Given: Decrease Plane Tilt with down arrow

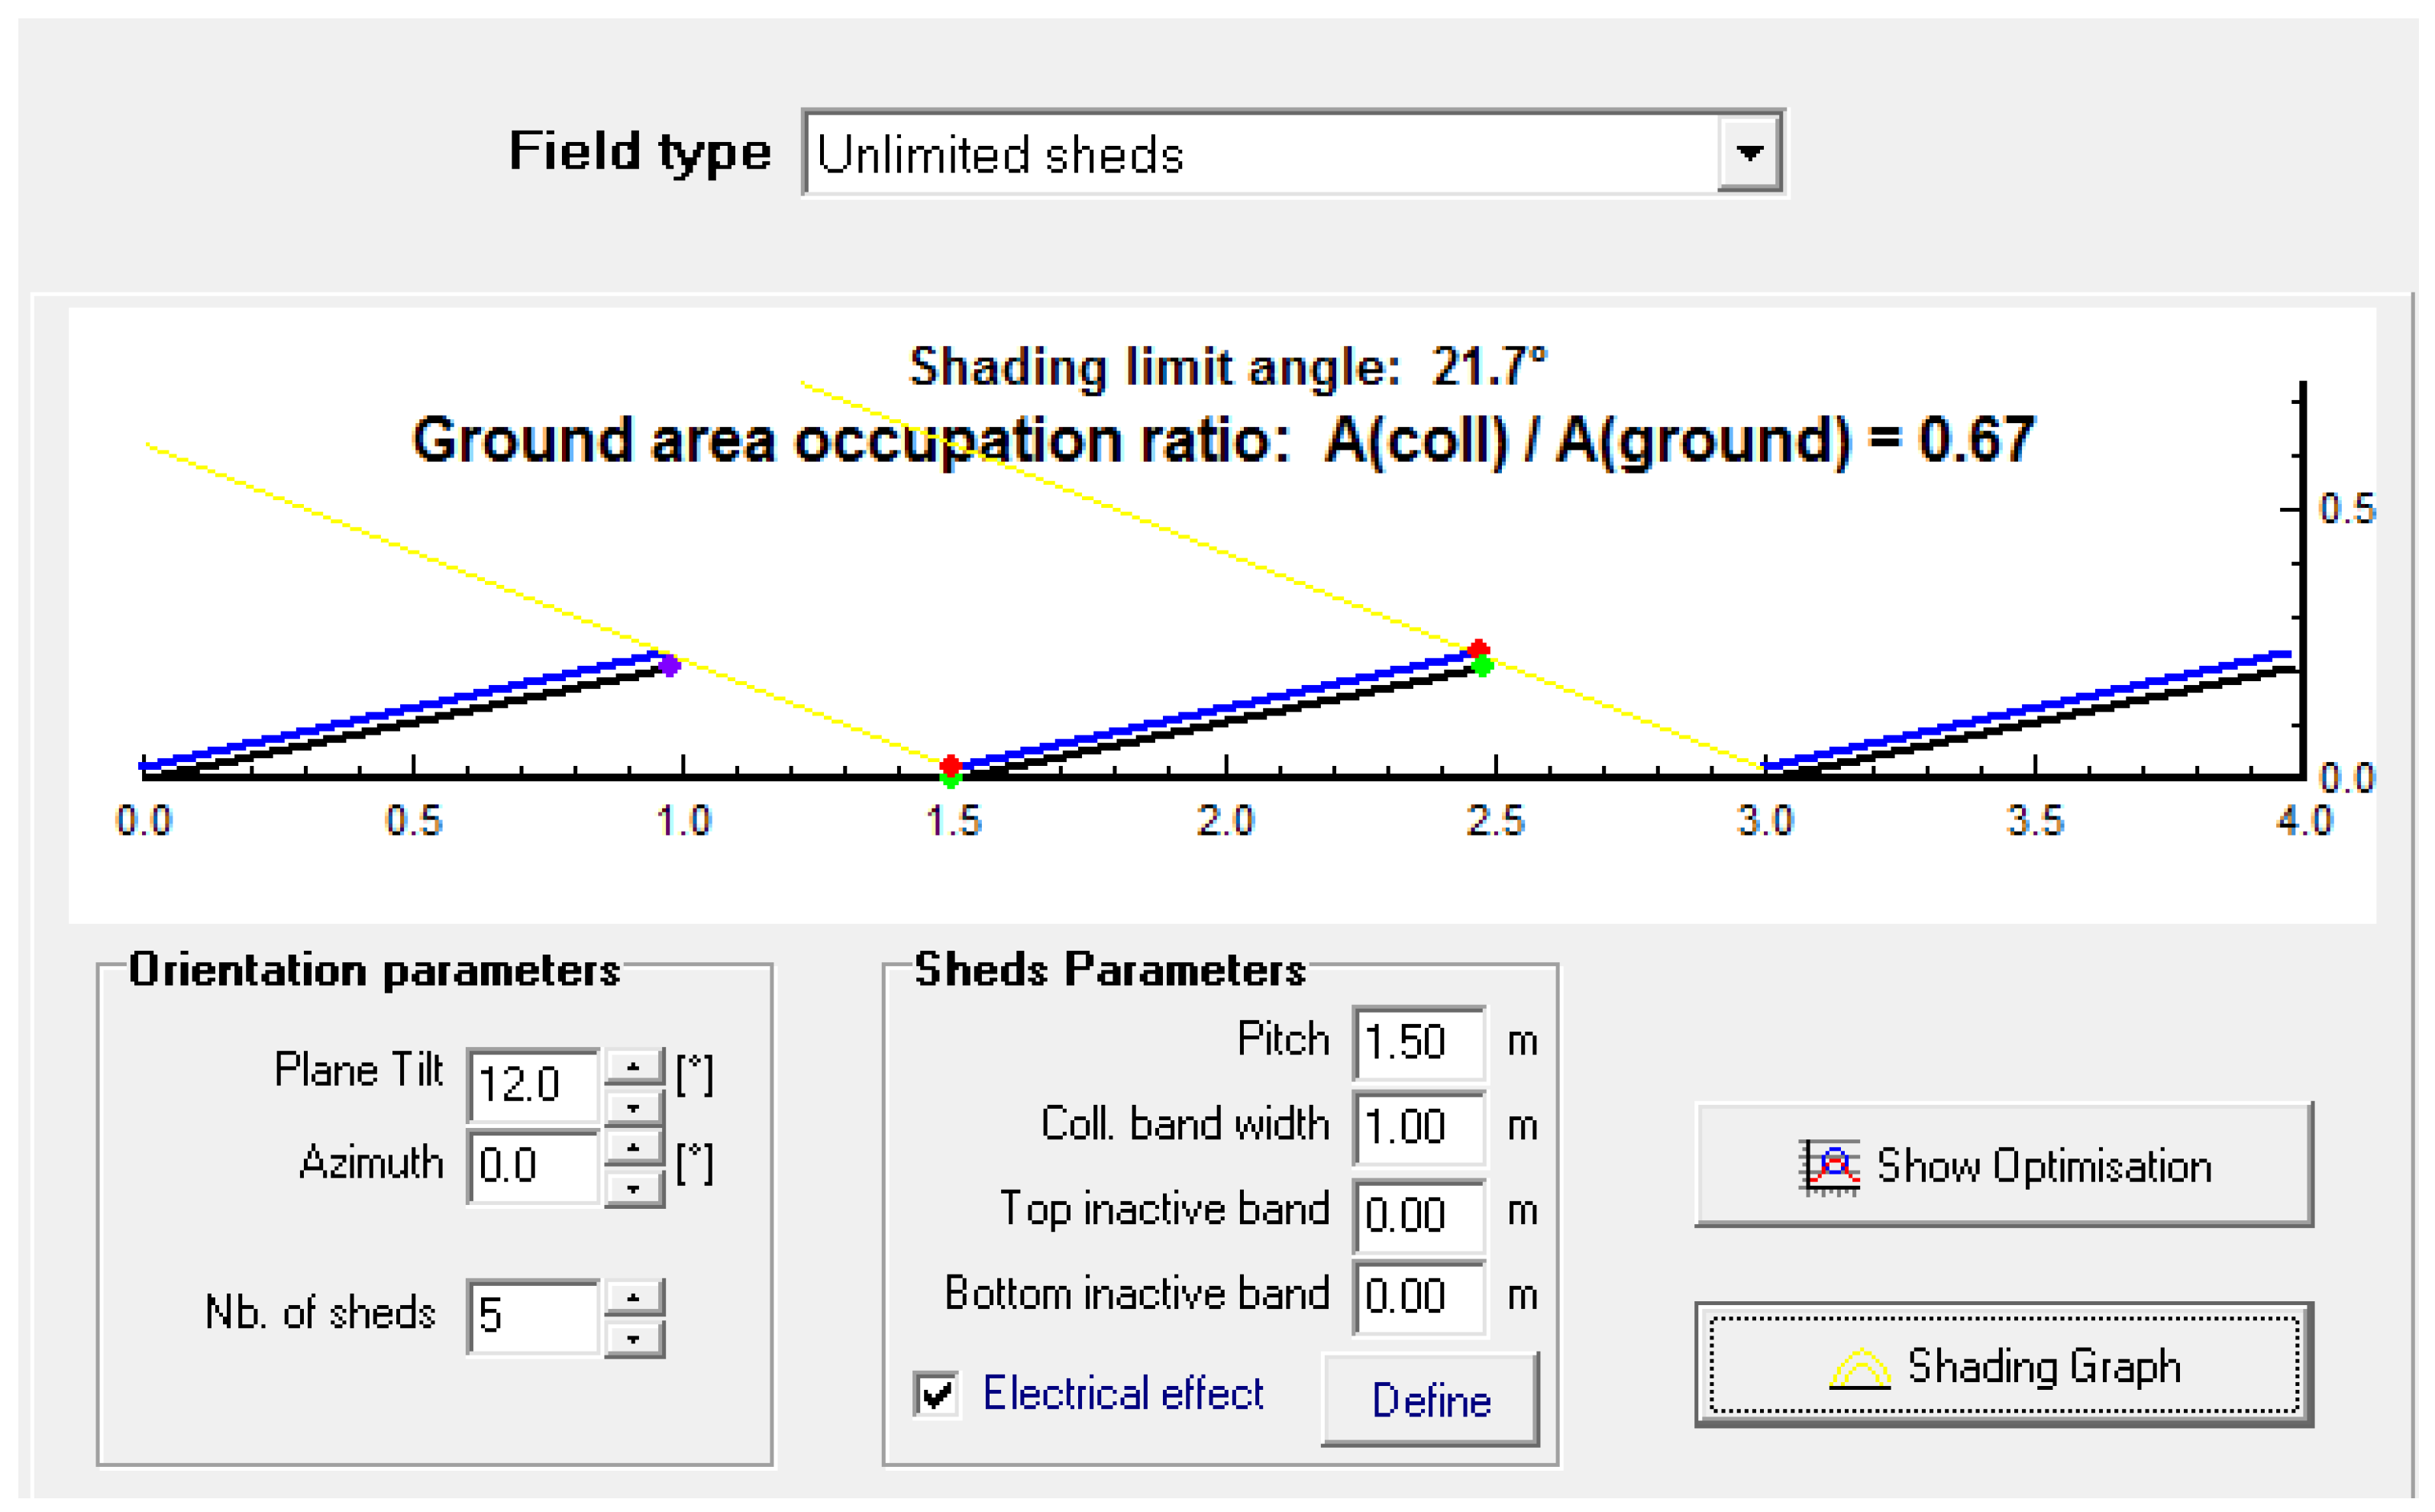Looking at the screenshot, I should (x=633, y=1107).
